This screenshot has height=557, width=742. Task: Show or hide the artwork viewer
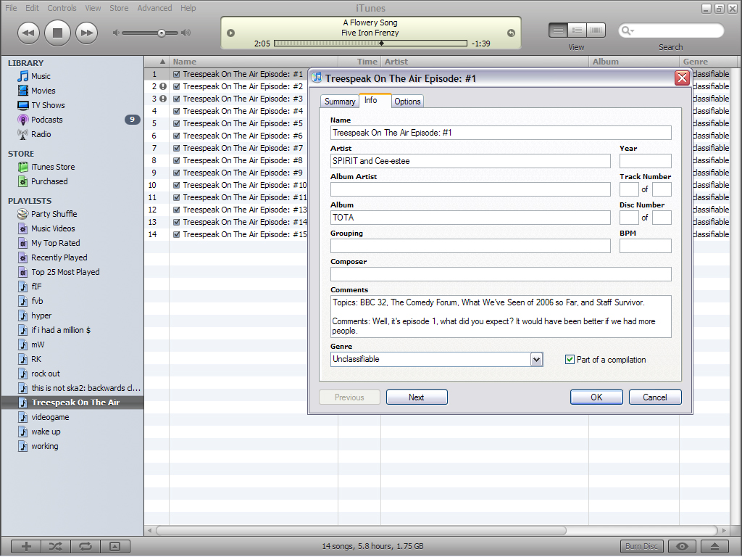pyautogui.click(x=115, y=547)
